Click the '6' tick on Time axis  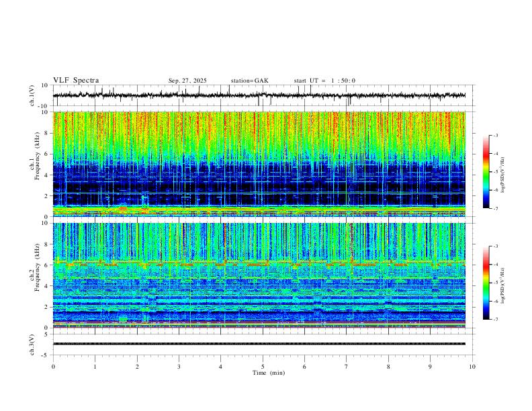pos(304,367)
